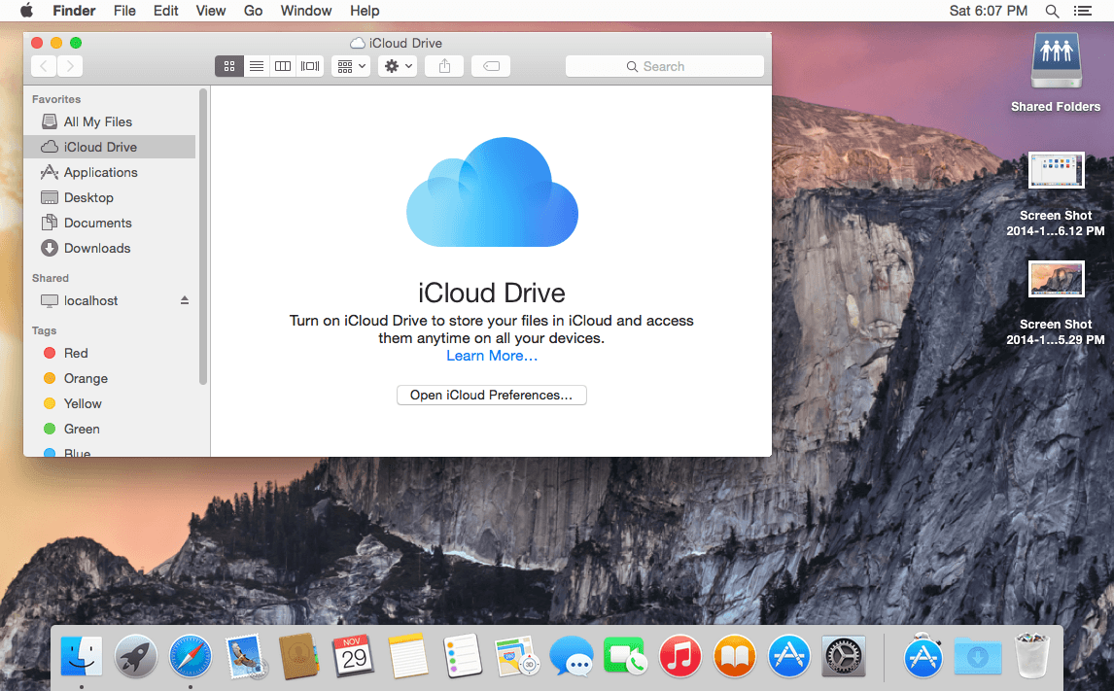Open the Edit menu
The image size is (1114, 691).
(x=165, y=11)
